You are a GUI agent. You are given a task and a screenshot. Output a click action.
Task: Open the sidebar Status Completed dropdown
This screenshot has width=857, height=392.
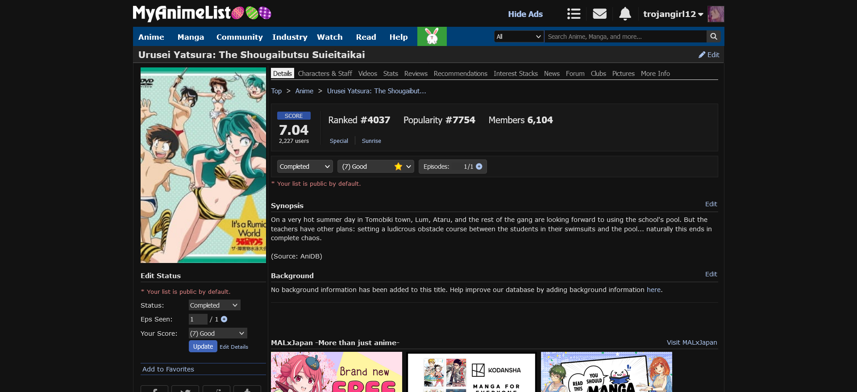tap(214, 305)
